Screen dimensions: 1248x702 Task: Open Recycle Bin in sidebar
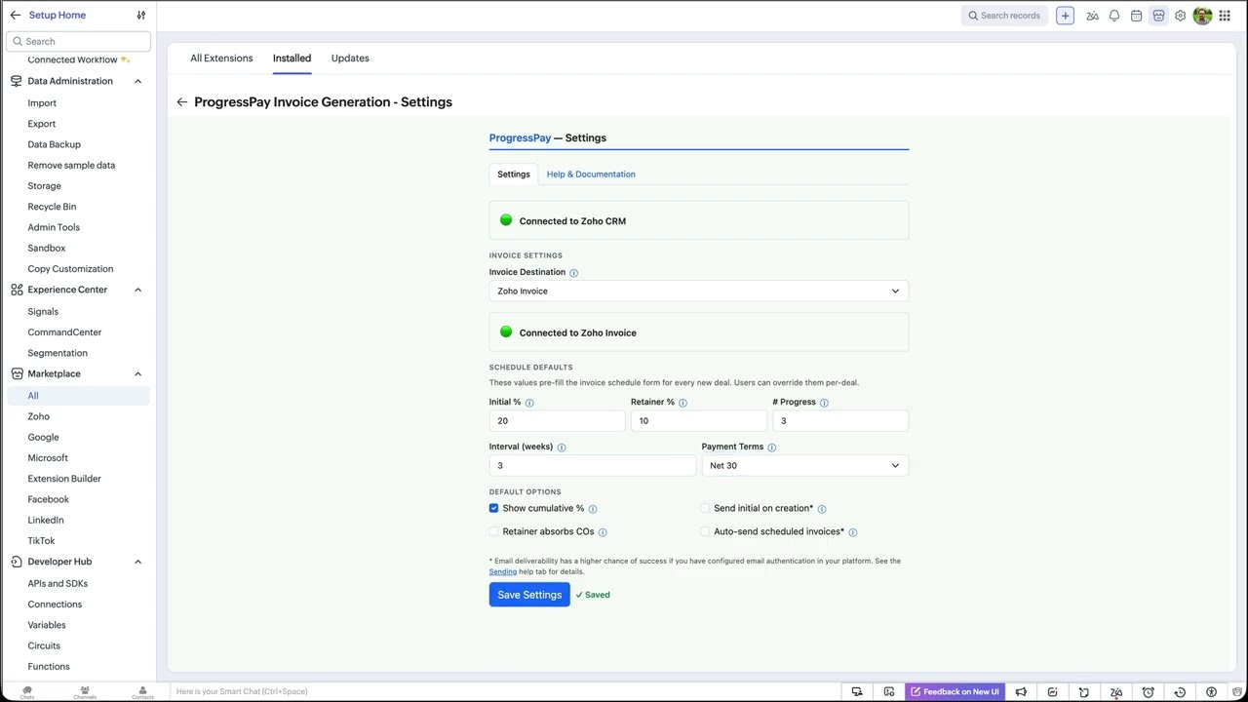point(52,207)
